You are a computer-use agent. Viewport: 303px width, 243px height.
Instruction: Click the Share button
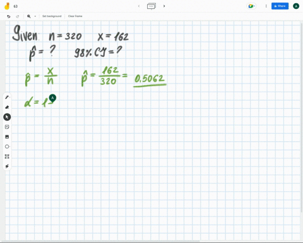280,6
